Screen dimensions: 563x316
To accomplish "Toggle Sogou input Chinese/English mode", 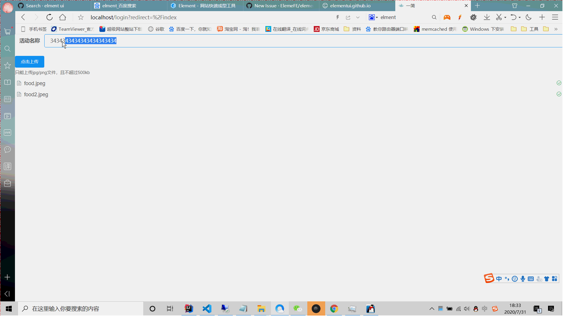I will click(499, 279).
